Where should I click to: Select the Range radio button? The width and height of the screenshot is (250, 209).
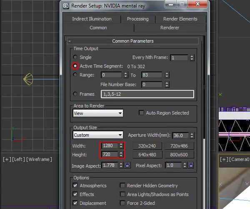(75, 74)
